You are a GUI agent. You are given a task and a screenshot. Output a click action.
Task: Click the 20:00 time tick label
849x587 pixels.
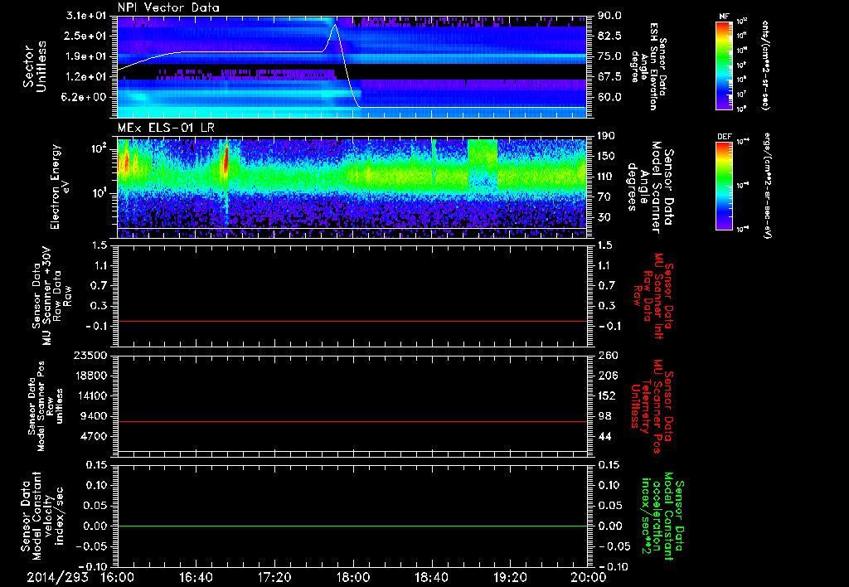(589, 577)
